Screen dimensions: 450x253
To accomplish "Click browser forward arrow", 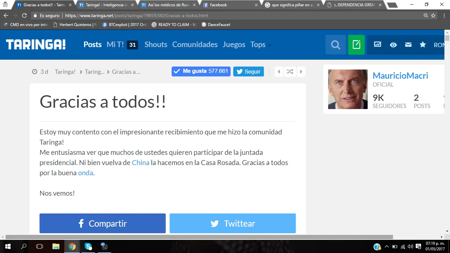I will (15, 15).
